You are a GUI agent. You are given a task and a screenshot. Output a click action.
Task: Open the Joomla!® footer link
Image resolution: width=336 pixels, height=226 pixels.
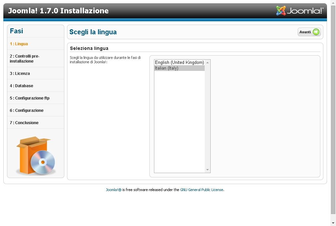[114, 190]
